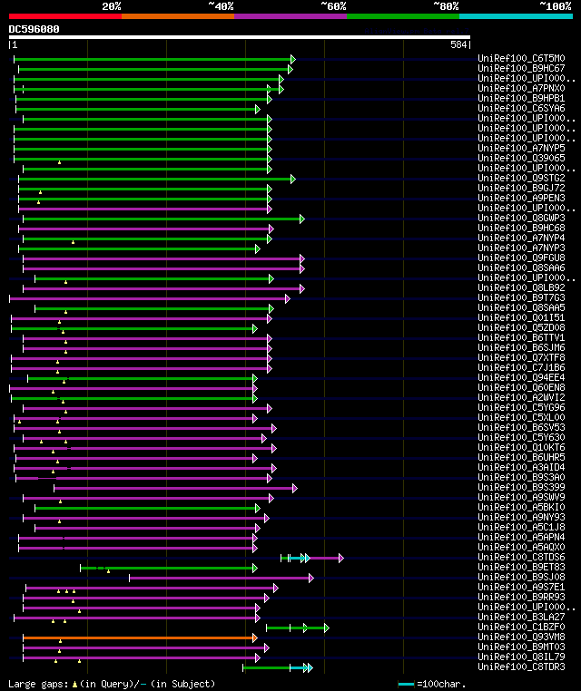The image size is (581, 691).
Task: Open the UniRef100_C5XL00 label
Action: point(521,417)
